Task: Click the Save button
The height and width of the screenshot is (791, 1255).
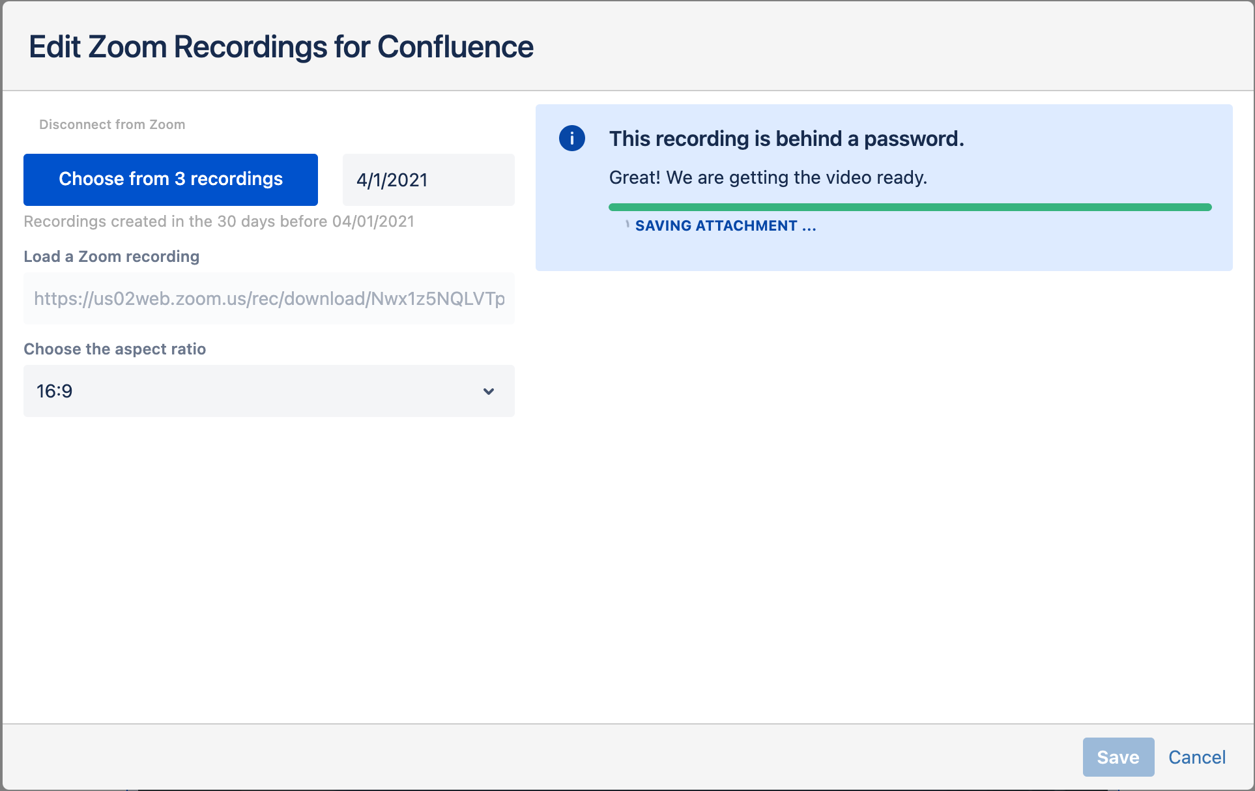Action: tap(1118, 757)
